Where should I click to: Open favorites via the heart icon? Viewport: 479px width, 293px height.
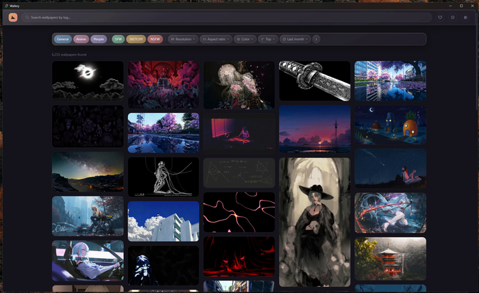coord(440,17)
